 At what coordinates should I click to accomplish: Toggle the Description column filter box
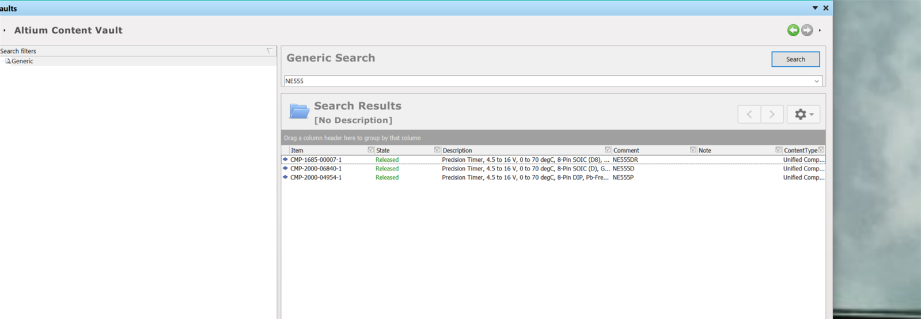pyautogui.click(x=608, y=150)
